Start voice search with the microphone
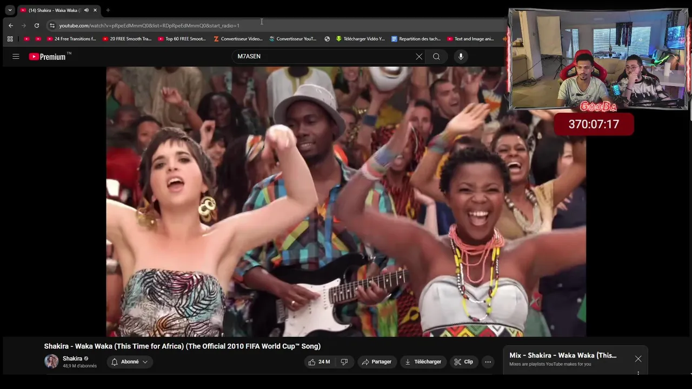Image resolution: width=692 pixels, height=389 pixels. coord(461,56)
